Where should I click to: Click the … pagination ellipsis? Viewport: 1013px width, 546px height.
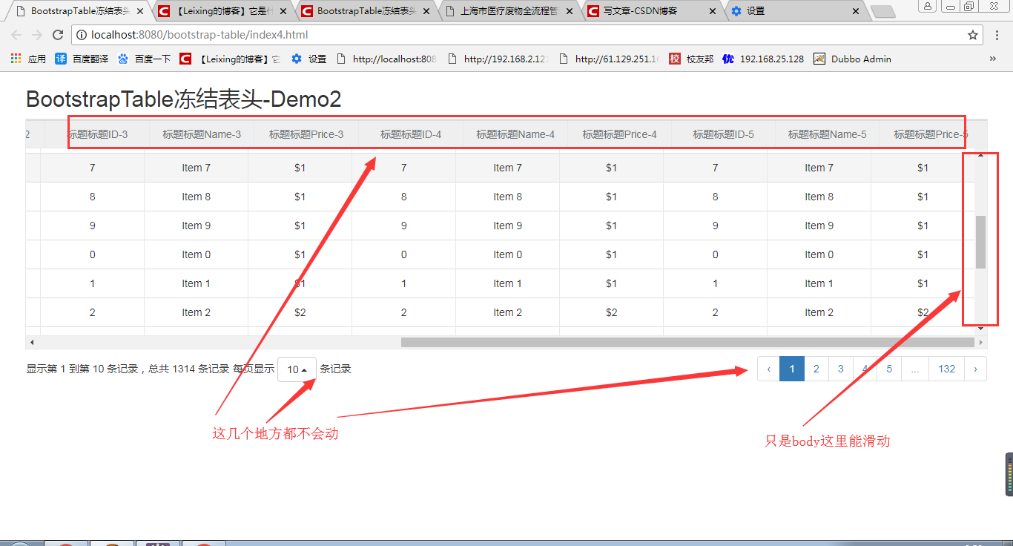(915, 369)
